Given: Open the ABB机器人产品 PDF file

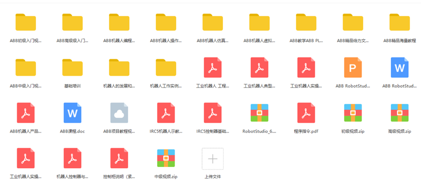Looking at the screenshot, I should click(x=26, y=113).
